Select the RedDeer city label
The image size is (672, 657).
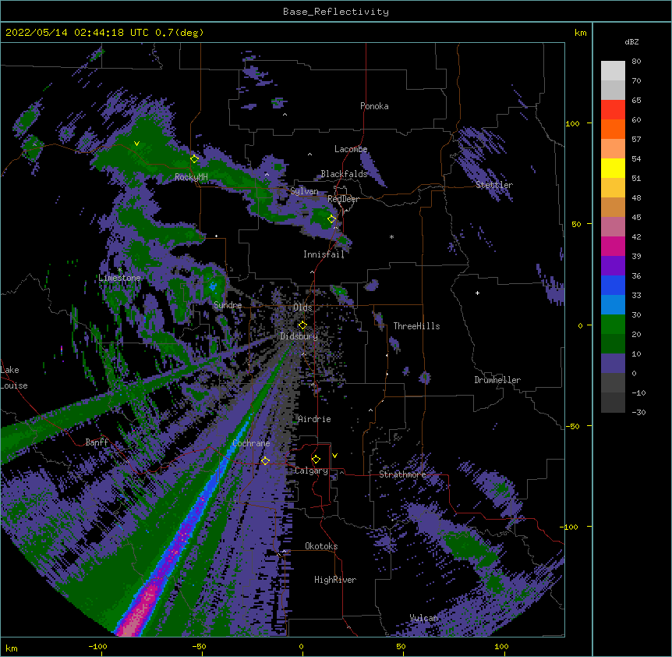(x=343, y=200)
